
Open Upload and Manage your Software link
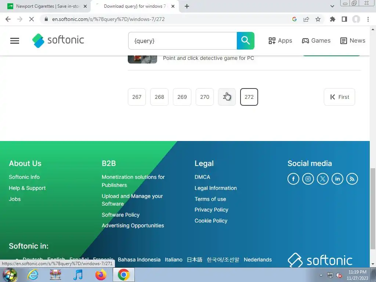(132, 200)
